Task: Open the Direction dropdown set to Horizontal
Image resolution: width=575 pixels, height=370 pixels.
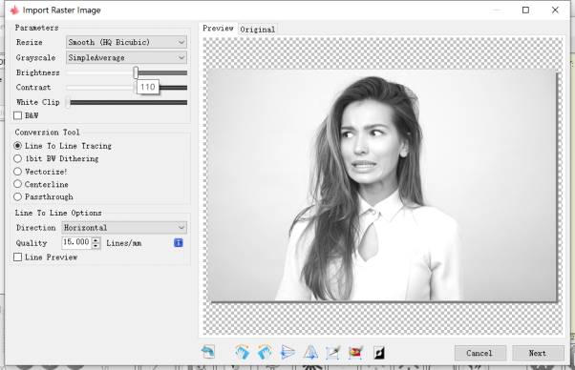Action: 124,228
